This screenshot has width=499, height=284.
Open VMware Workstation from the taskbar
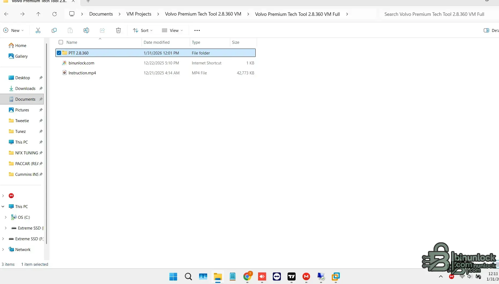point(336,277)
